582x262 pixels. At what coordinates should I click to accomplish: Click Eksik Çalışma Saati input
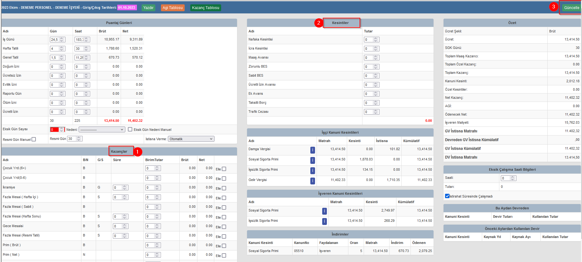[x=509, y=178]
